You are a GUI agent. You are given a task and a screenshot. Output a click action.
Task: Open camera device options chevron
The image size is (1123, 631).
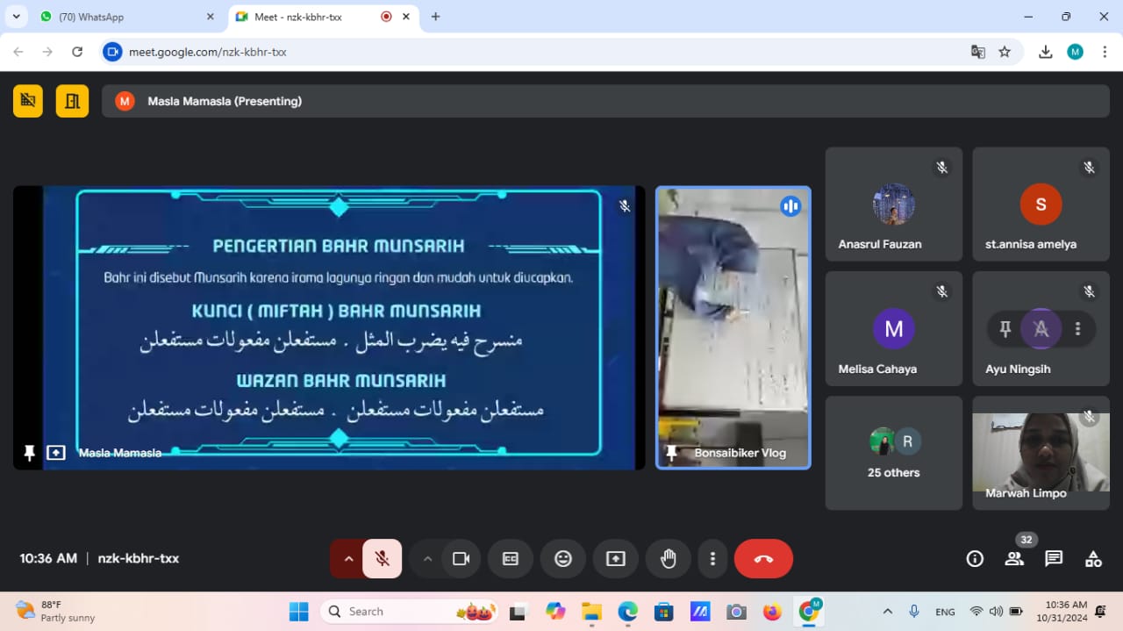(427, 558)
